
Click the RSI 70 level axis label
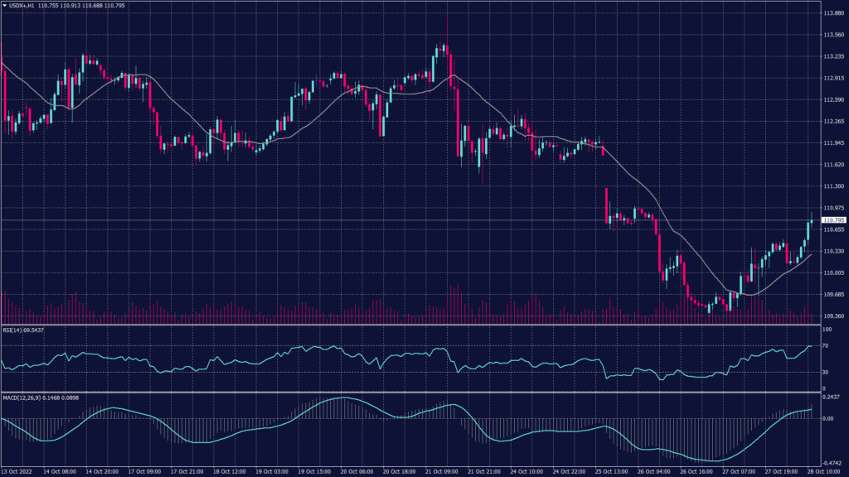pos(825,345)
